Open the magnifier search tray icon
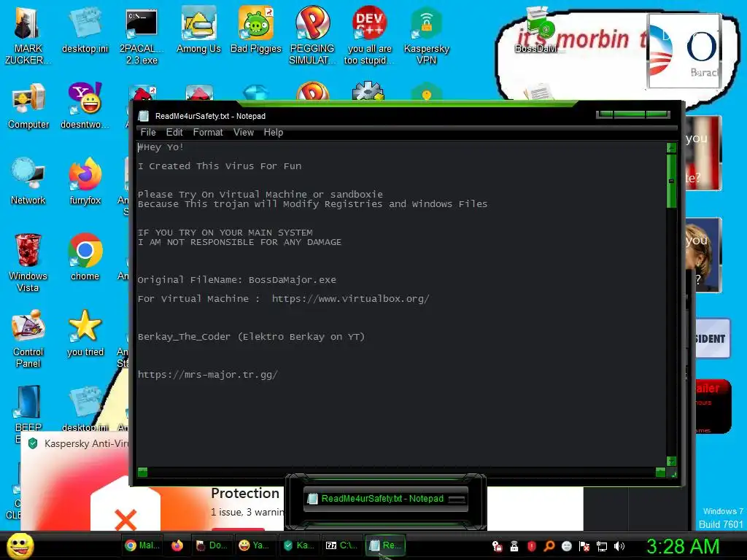Image resolution: width=747 pixels, height=560 pixels. click(549, 546)
